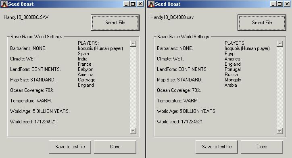Select America in the BC4000 window list
The width and height of the screenshot is (292, 158).
[x=232, y=59]
